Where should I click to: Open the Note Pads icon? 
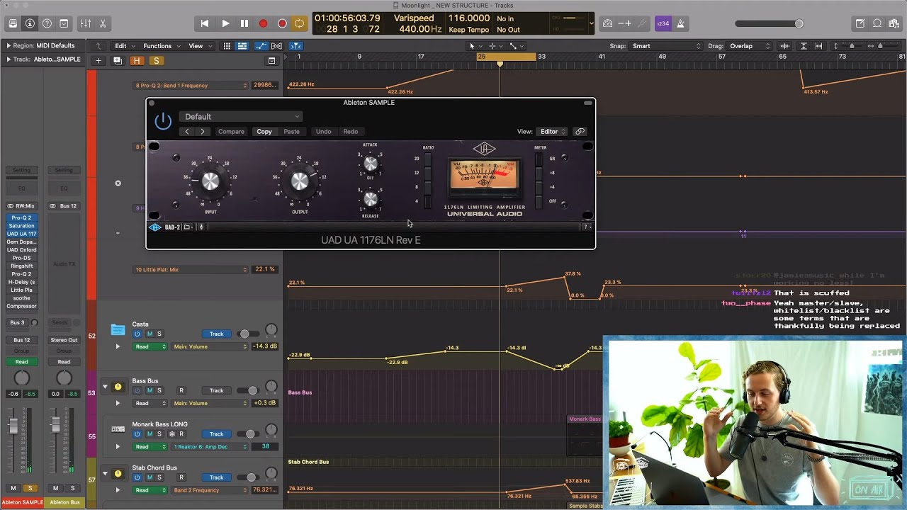tap(860, 23)
